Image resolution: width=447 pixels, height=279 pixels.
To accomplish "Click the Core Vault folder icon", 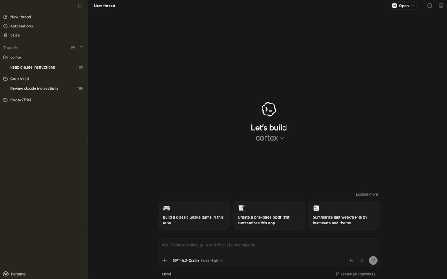I will point(6,79).
